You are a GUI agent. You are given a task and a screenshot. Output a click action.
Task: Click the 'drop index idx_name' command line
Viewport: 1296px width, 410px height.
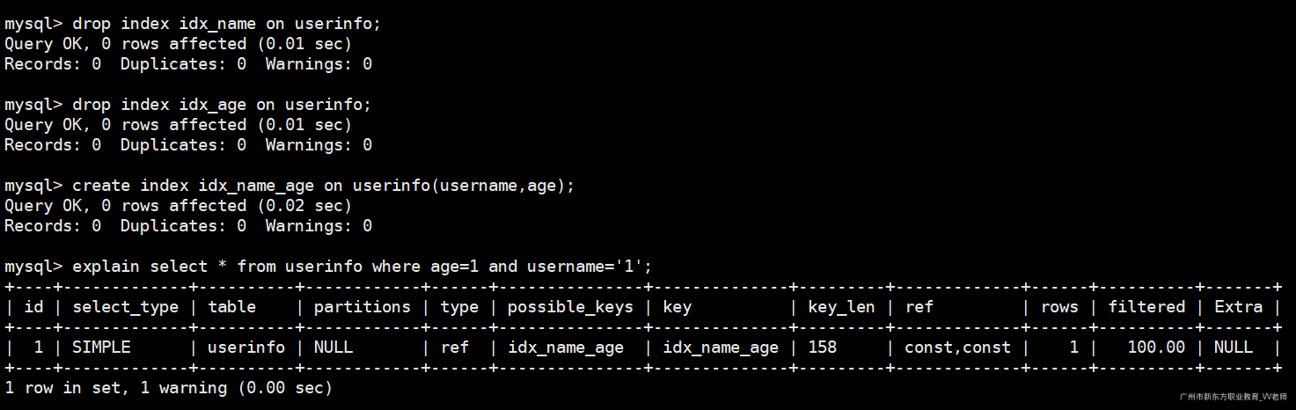194,24
